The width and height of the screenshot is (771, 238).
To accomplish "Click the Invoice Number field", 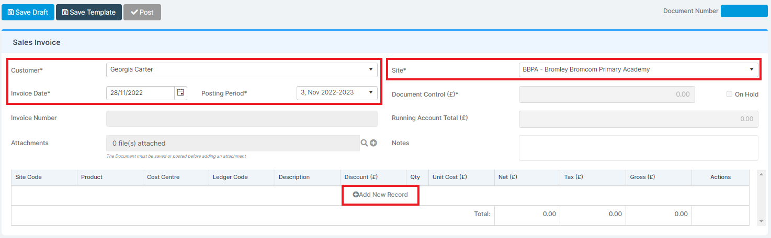I will pyautogui.click(x=242, y=118).
